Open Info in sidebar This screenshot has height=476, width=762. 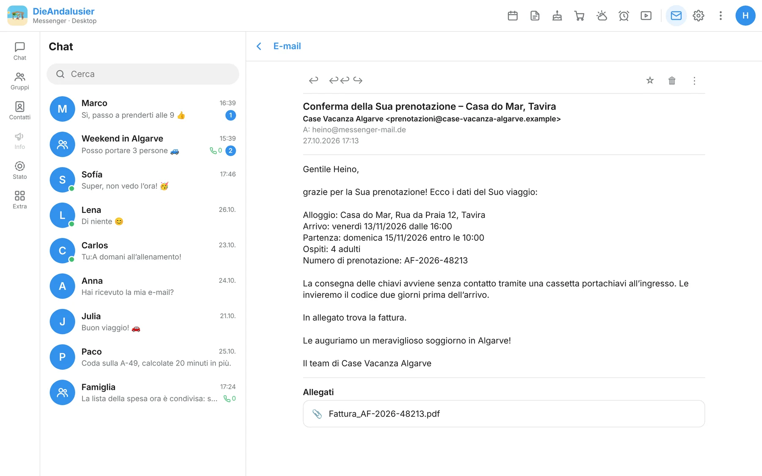click(x=20, y=140)
